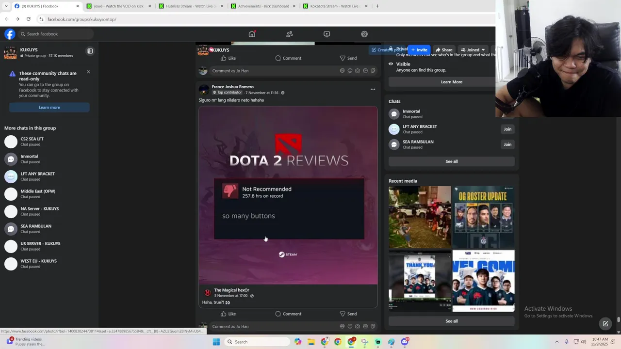Open the Friends icon in Facebook navigation

point(289,34)
